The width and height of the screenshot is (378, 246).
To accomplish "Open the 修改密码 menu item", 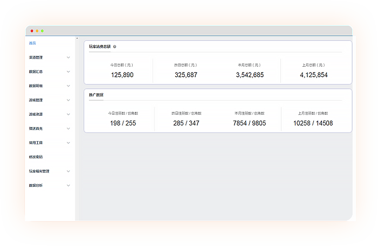I will [36, 157].
